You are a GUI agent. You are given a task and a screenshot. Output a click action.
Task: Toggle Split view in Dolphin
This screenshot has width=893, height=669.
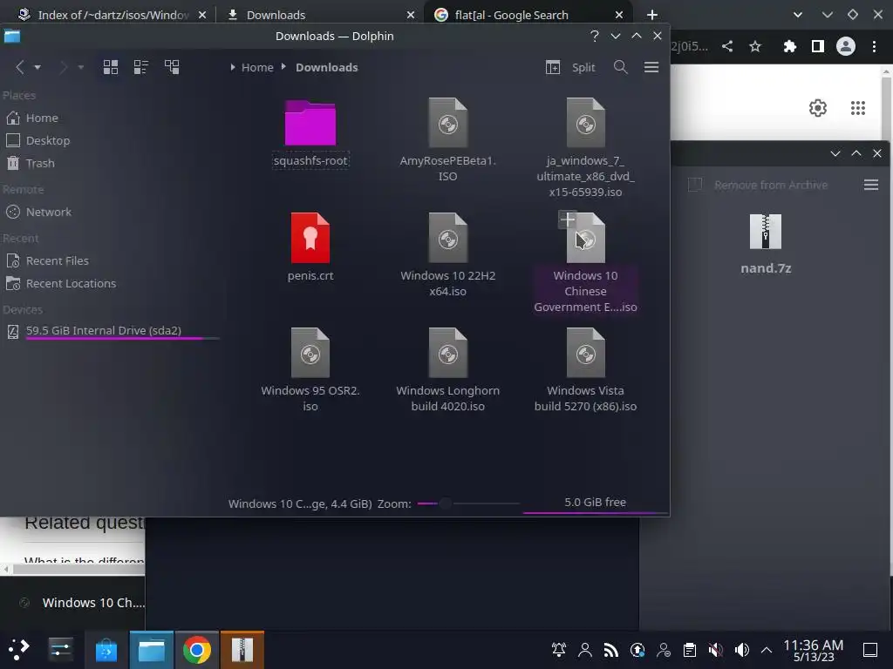click(570, 67)
